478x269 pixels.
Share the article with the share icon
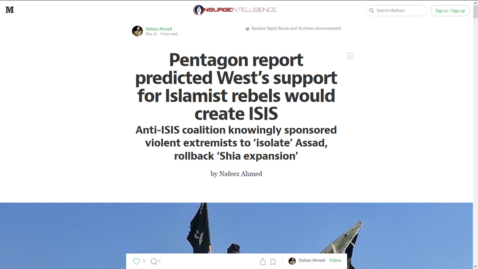click(x=263, y=261)
